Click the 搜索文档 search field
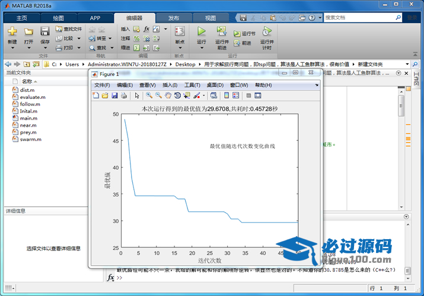This screenshot has width=424, height=296. point(359,18)
